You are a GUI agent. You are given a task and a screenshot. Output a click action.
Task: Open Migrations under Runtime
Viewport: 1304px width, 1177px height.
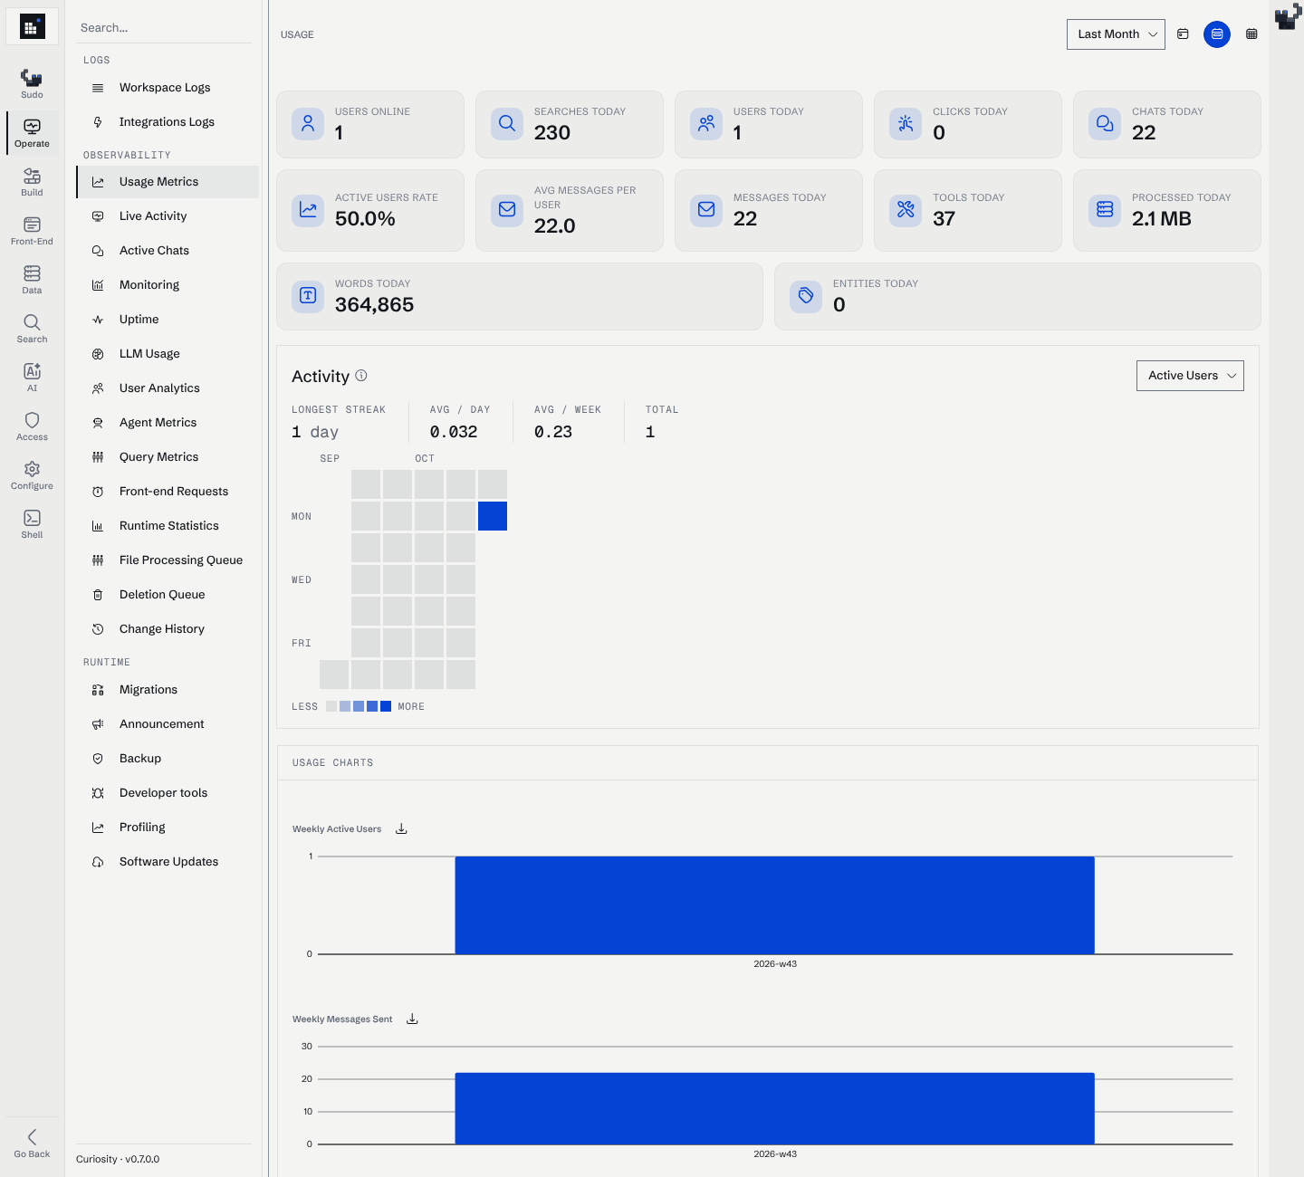click(168, 690)
